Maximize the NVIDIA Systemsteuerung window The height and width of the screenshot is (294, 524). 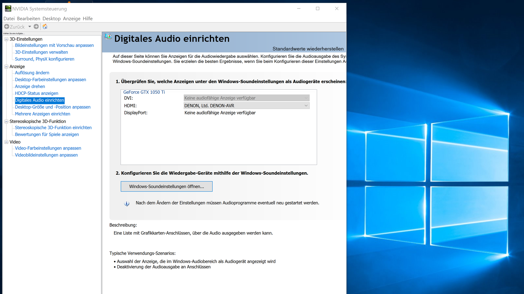click(x=318, y=8)
